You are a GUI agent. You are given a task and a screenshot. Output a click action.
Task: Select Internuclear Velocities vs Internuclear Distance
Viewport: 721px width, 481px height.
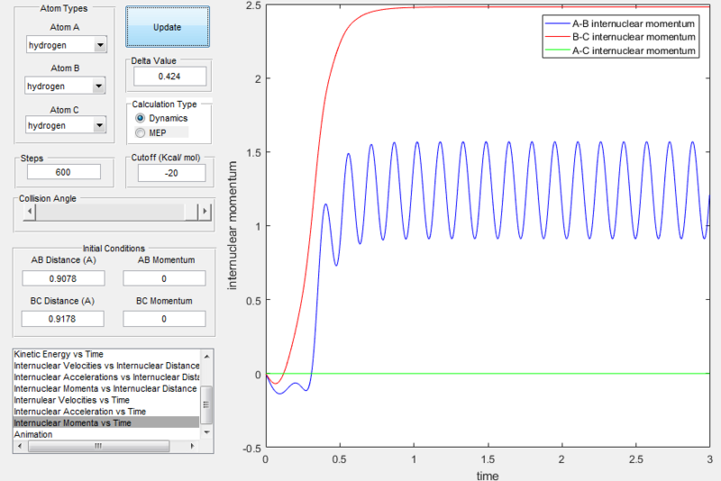click(106, 366)
